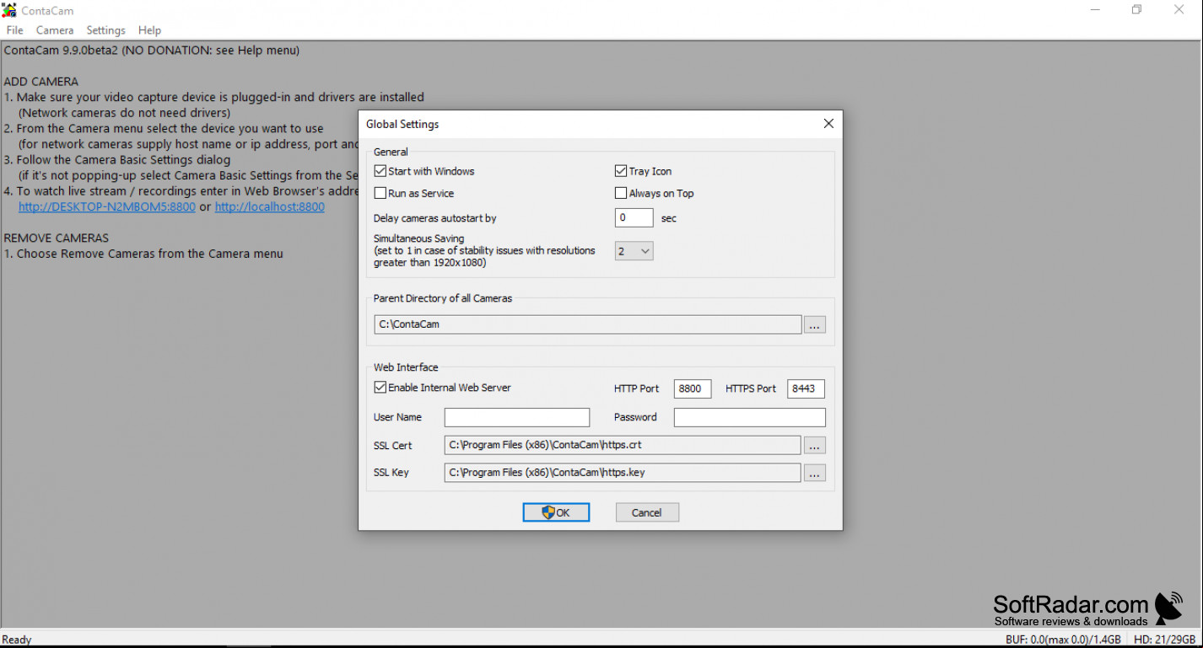
Task: Open the Help menu
Action: point(149,30)
